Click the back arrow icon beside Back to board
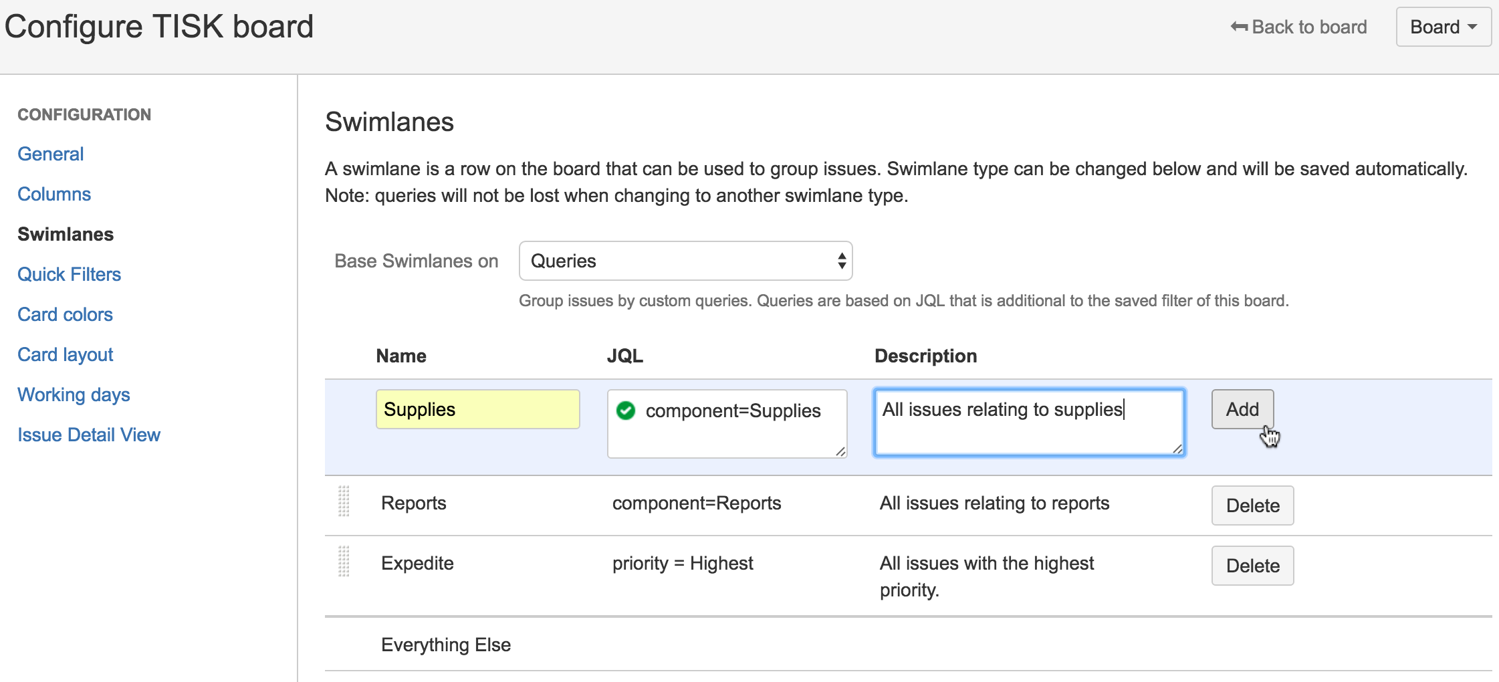The width and height of the screenshot is (1499, 682). 1239,27
